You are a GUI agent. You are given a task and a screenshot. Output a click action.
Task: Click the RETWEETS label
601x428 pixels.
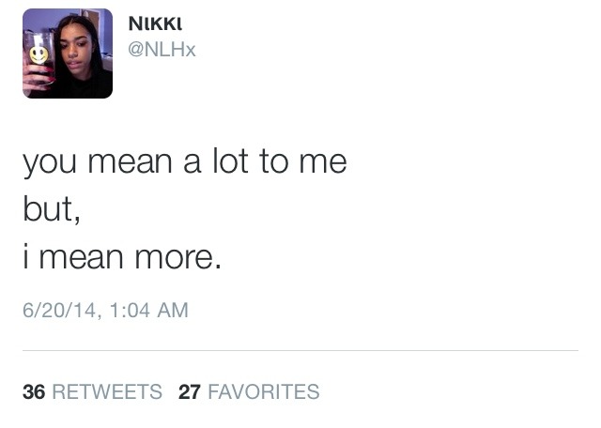pyautogui.click(x=107, y=391)
